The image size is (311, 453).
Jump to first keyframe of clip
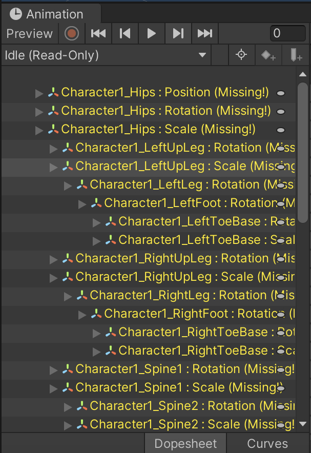(x=98, y=34)
